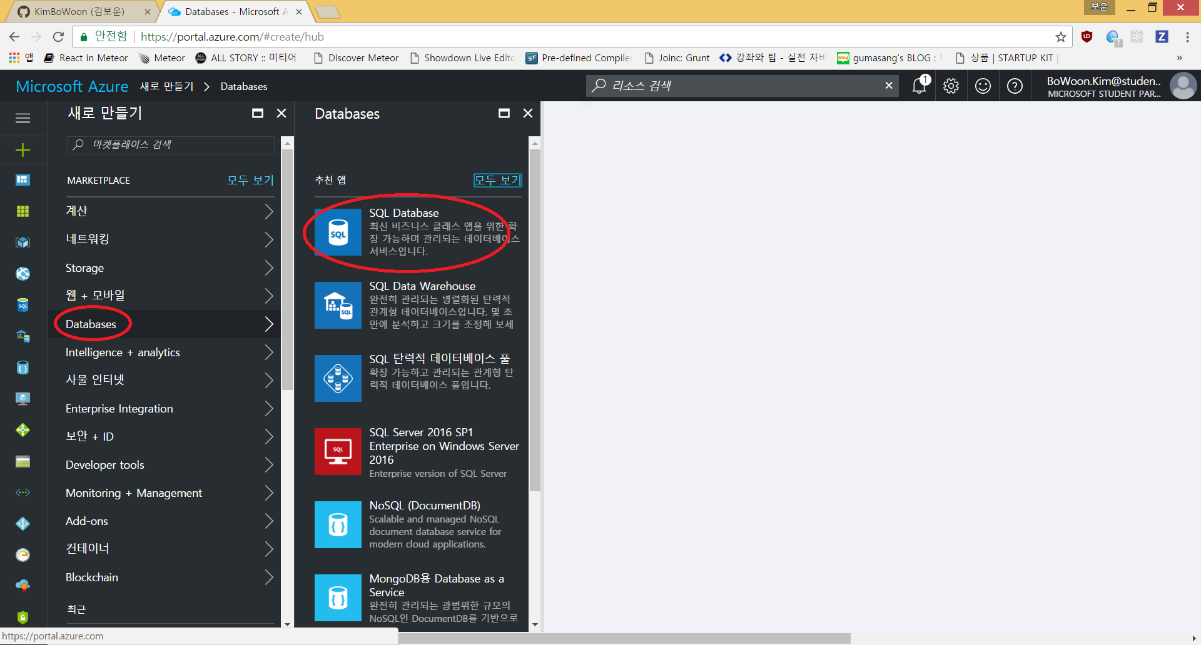Click the SQL Database tile icon
The width and height of the screenshot is (1201, 645).
(x=338, y=232)
